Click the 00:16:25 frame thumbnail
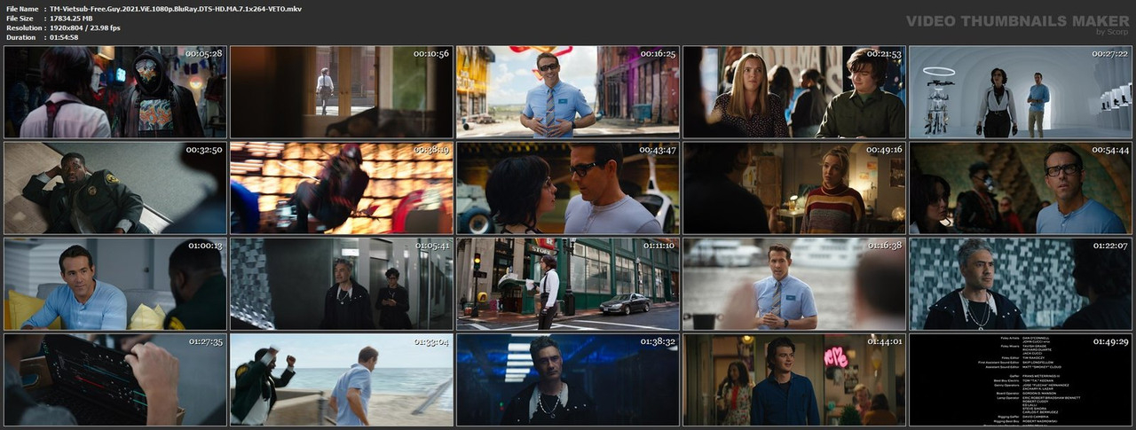This screenshot has width=1136, height=430. pos(568,92)
